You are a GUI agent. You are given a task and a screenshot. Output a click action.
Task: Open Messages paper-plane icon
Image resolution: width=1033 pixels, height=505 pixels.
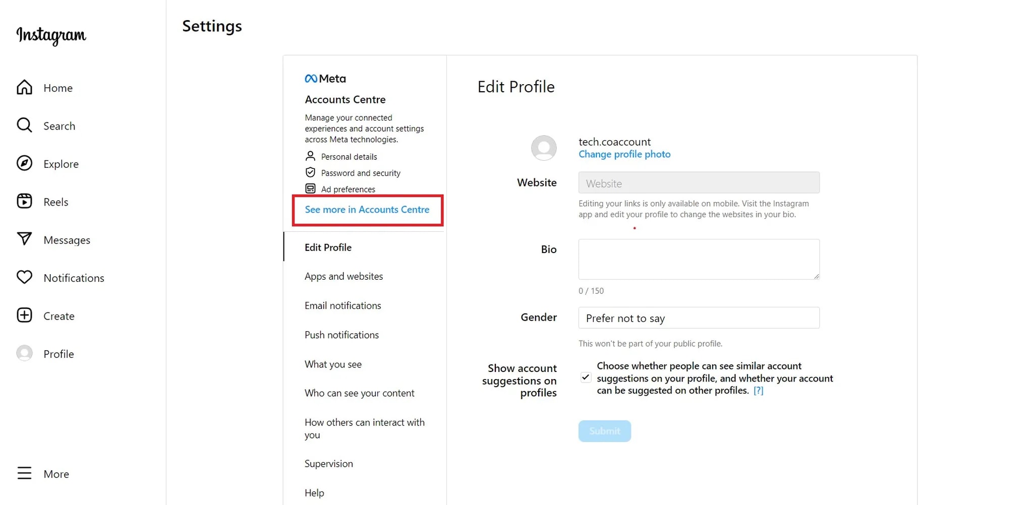coord(24,239)
